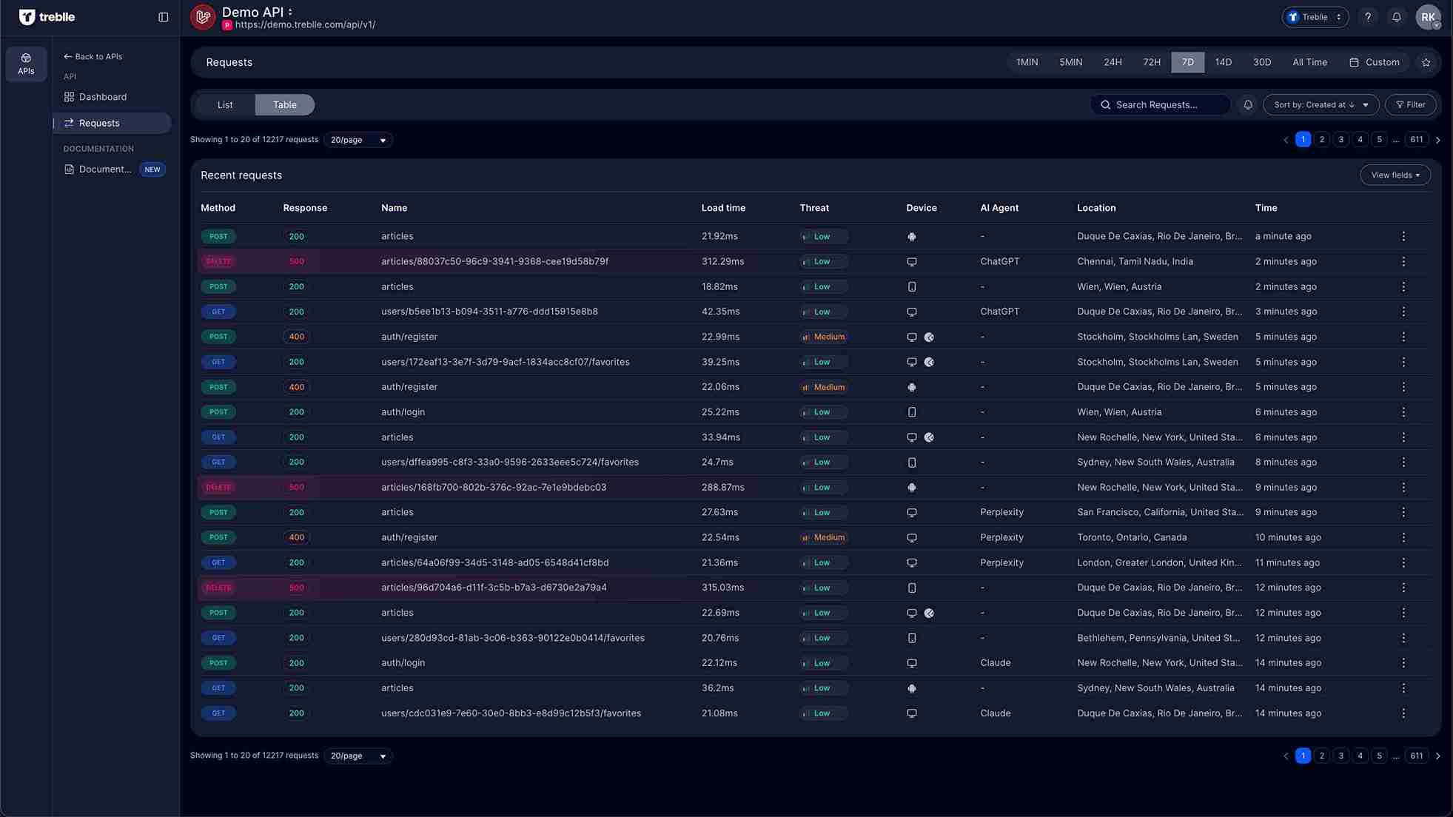The image size is (1453, 817).
Task: Open notifications bell in the top right
Action: (x=1397, y=16)
